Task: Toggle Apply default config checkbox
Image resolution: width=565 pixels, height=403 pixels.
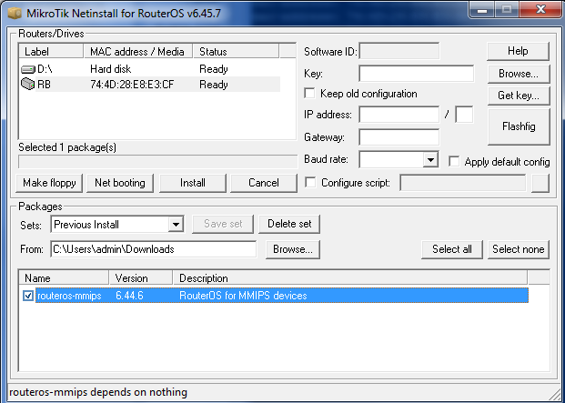Action: pos(454,161)
